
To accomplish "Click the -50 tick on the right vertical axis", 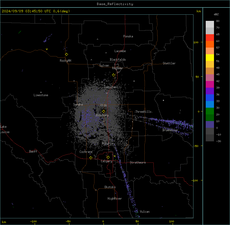I will pyautogui.click(x=196, y=146).
